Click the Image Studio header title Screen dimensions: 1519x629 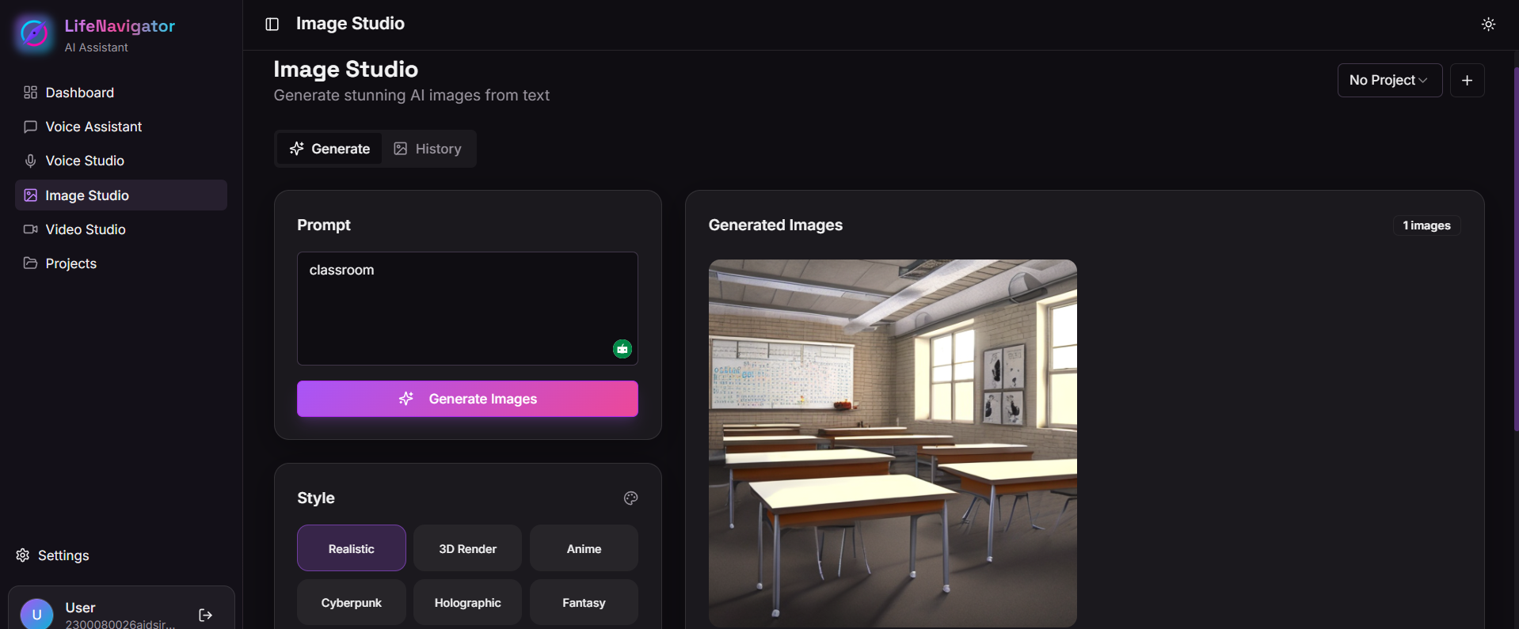(350, 24)
